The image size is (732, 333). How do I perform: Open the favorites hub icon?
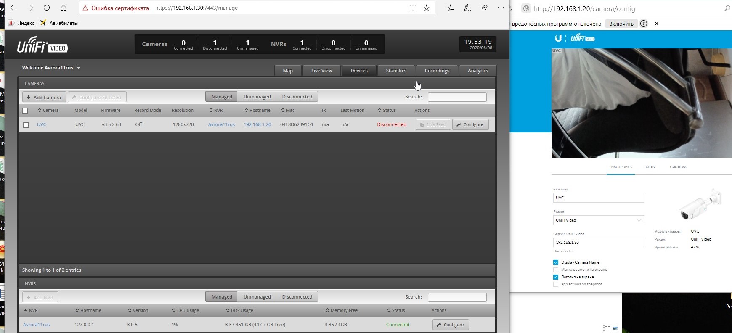451,8
